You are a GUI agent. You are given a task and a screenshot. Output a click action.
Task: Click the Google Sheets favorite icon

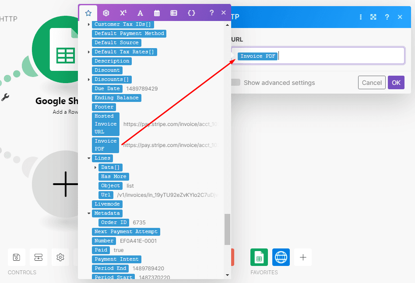[259, 257]
